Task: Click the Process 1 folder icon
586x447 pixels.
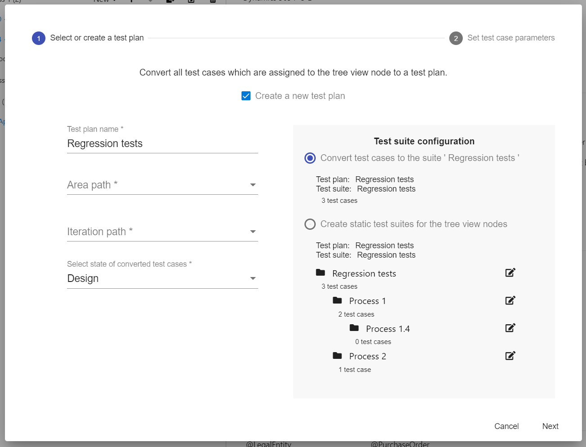Action: (337, 300)
